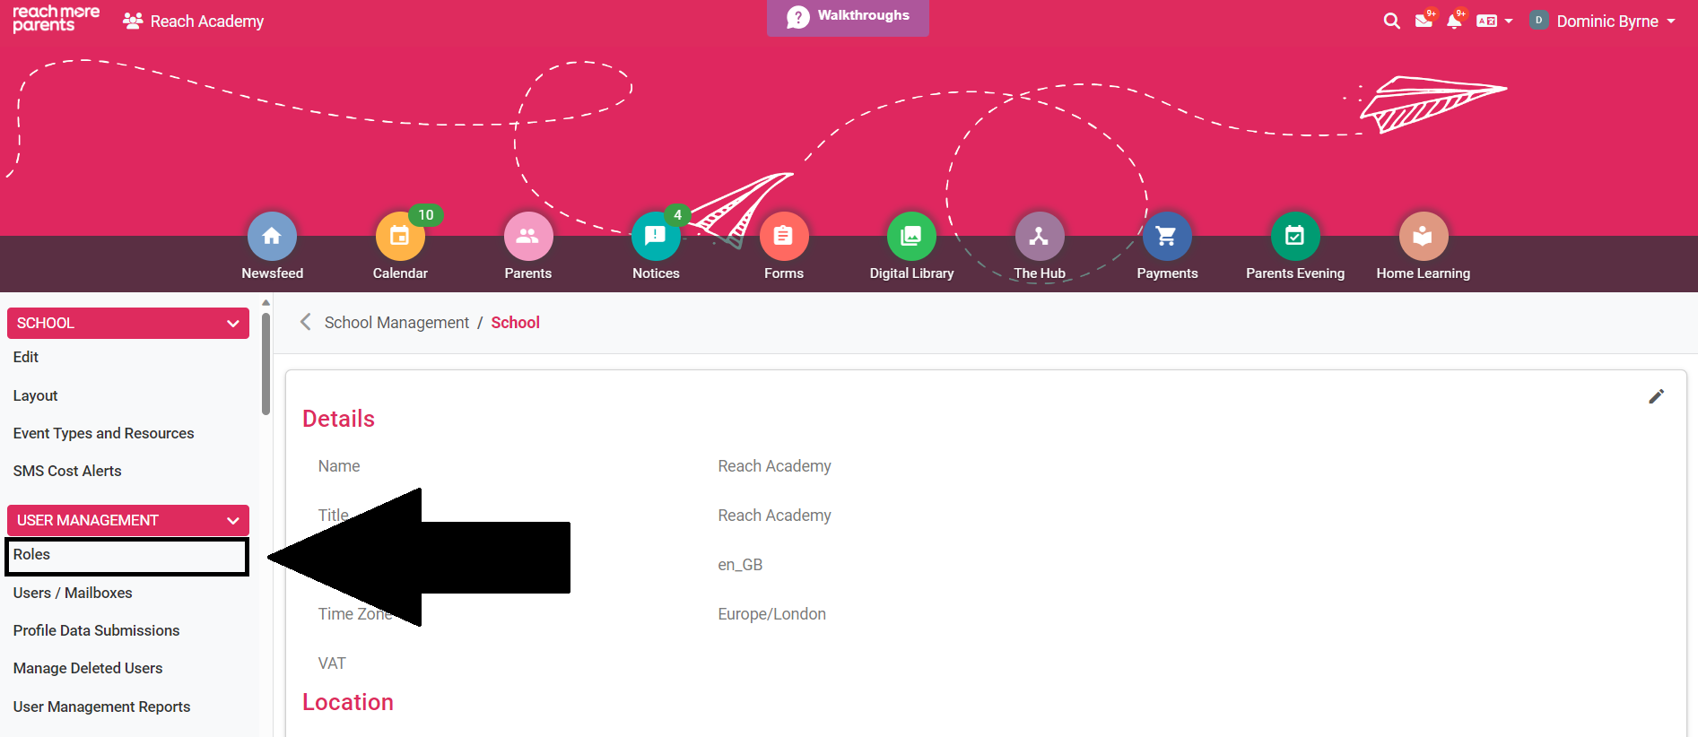Click the Reach Academy group icon

point(133,21)
